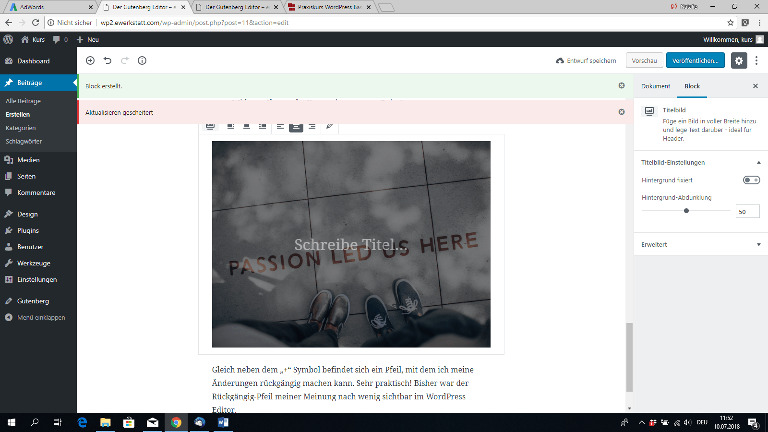Image resolution: width=768 pixels, height=432 pixels.
Task: Open the Kommentare menu
Action: pos(38,192)
